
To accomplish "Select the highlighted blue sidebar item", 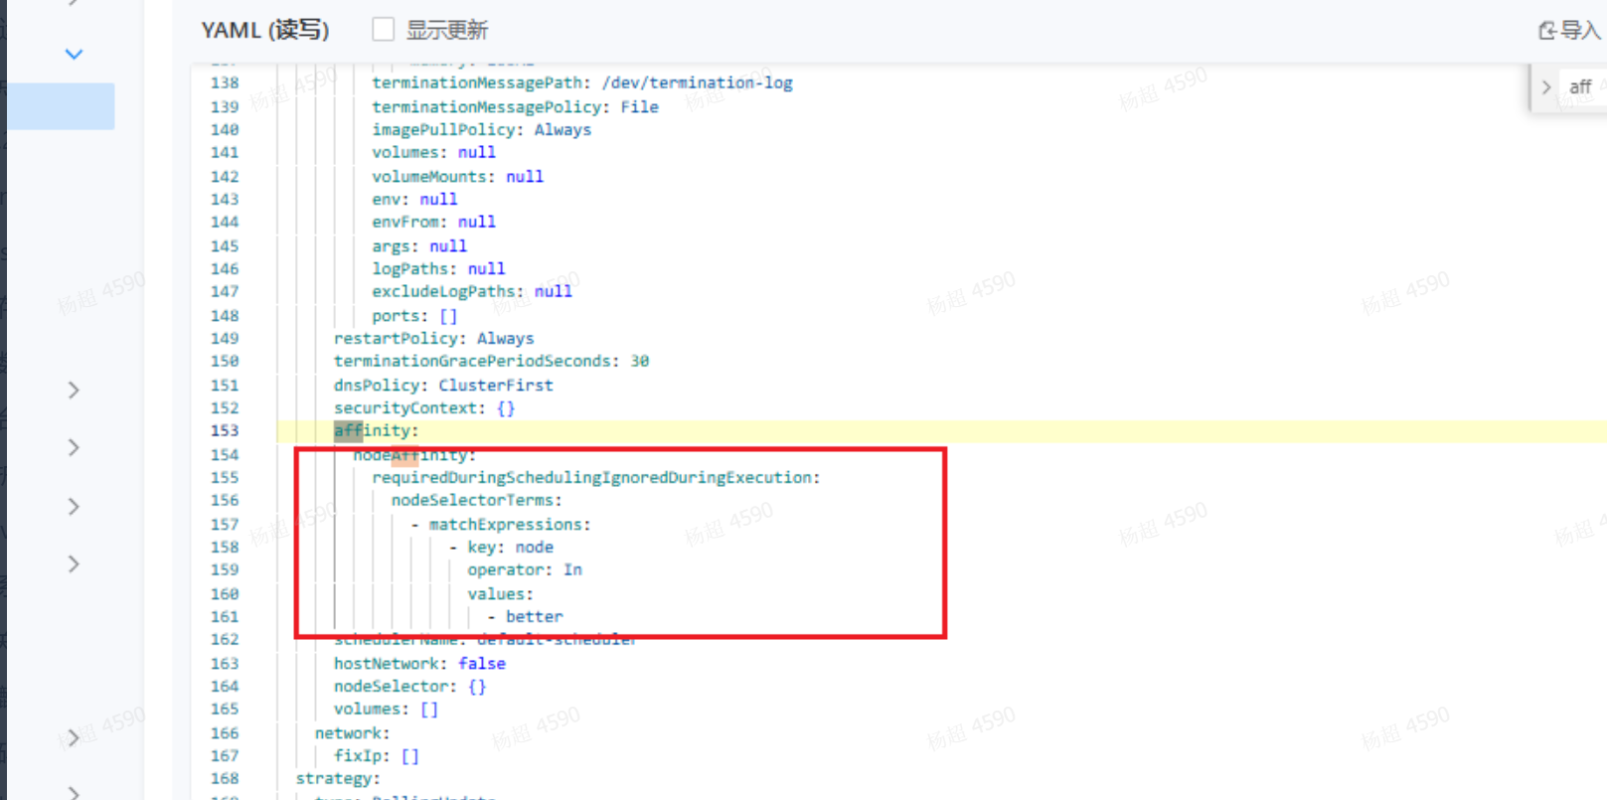I will tap(61, 106).
